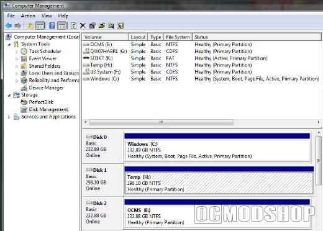Click the disk pane vertical scrollbar thumb
323x231 pixels.
tap(319, 161)
